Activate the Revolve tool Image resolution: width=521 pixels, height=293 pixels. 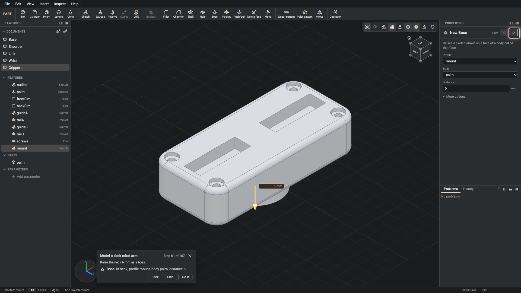pyautogui.click(x=112, y=14)
